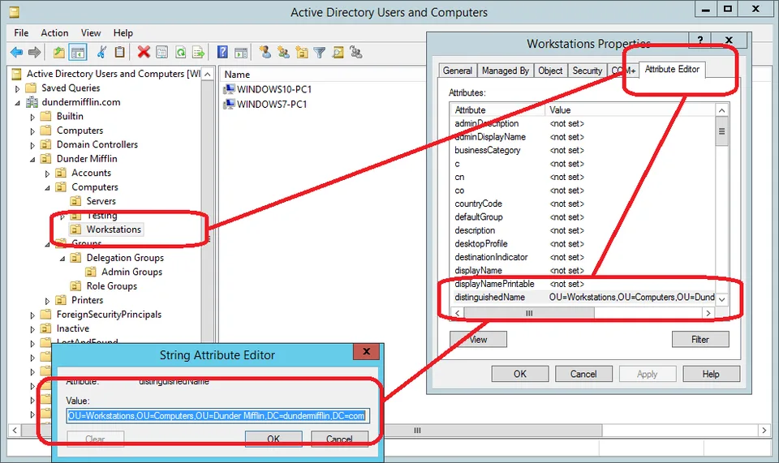Viewport: 779px width, 463px height.
Task: Collapse the Dunder Mifflin OU
Action: click(x=32, y=159)
